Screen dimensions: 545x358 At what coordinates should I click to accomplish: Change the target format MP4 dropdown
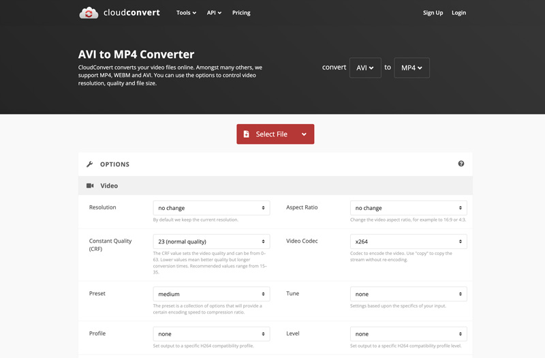(x=411, y=68)
